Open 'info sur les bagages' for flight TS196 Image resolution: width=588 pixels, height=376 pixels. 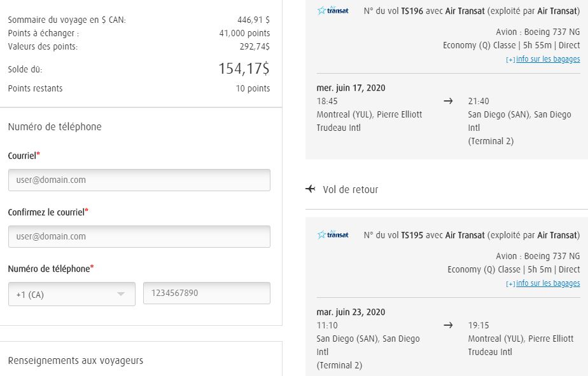pyautogui.click(x=547, y=59)
